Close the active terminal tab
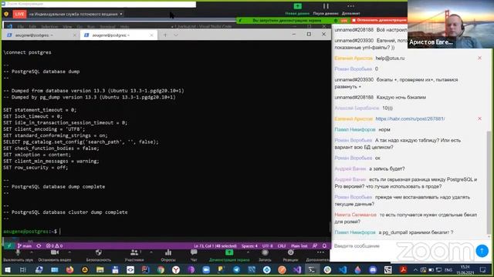494x277 pixels. [151, 35]
